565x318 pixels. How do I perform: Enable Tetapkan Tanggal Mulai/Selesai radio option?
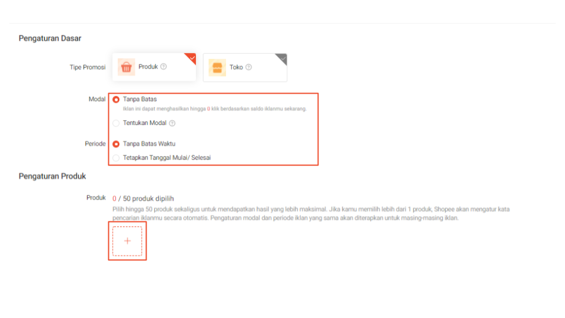pyautogui.click(x=116, y=158)
